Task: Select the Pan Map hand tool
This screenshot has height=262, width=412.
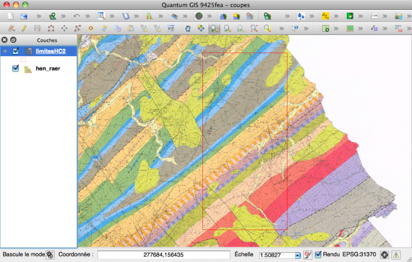Action: pyautogui.click(x=188, y=28)
